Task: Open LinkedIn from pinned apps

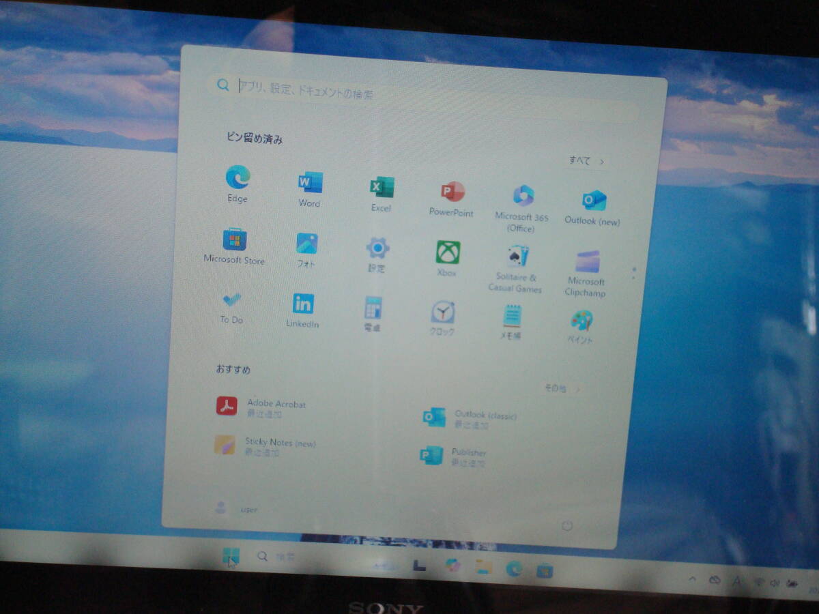Action: (x=302, y=311)
